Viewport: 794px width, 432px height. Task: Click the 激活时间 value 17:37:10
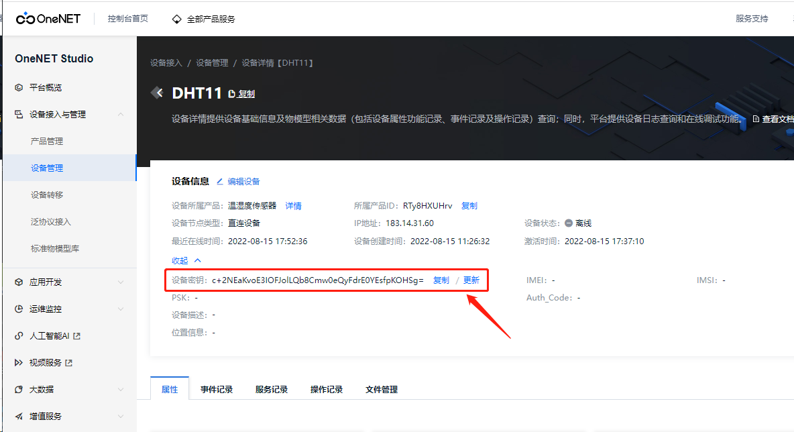pyautogui.click(x=604, y=241)
